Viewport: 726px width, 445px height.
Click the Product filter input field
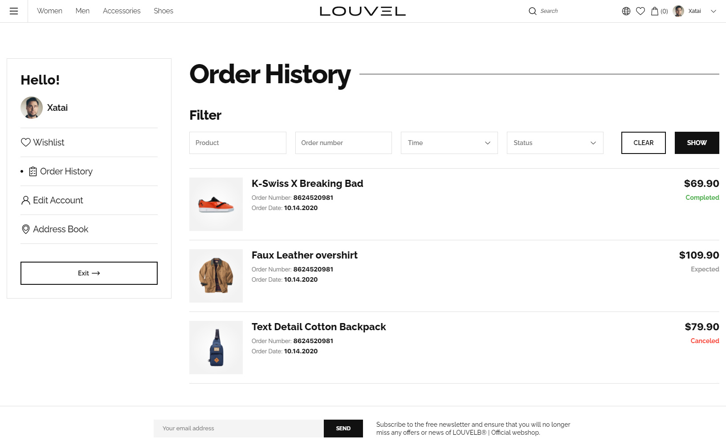[x=237, y=143]
